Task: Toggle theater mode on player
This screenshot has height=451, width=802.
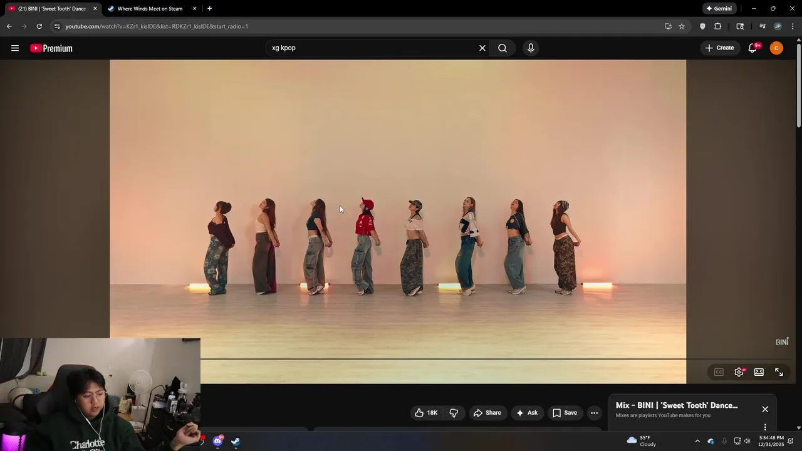Action: tap(759, 372)
